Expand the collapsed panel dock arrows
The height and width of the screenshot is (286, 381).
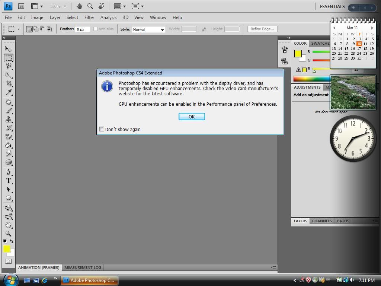click(x=288, y=38)
